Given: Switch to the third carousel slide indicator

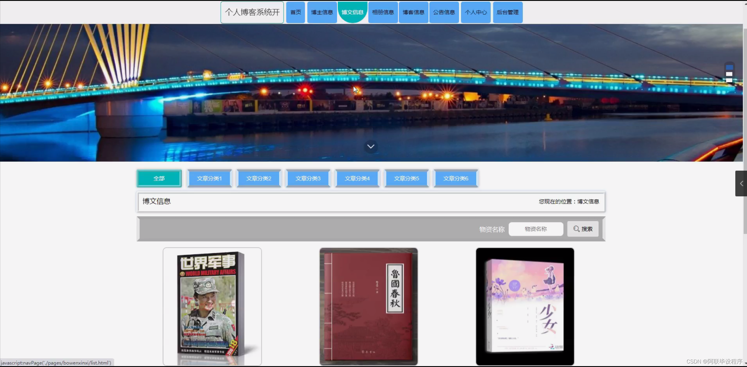Looking at the screenshot, I should click(x=729, y=80).
